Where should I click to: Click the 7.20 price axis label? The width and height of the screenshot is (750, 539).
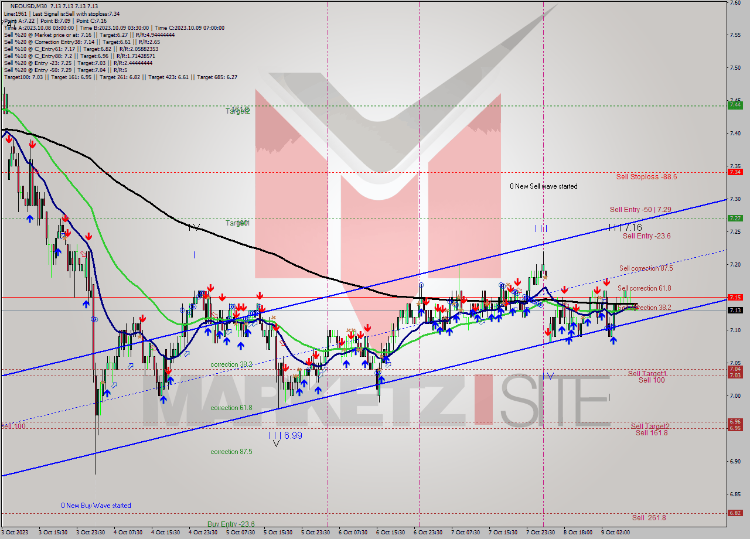click(x=735, y=264)
